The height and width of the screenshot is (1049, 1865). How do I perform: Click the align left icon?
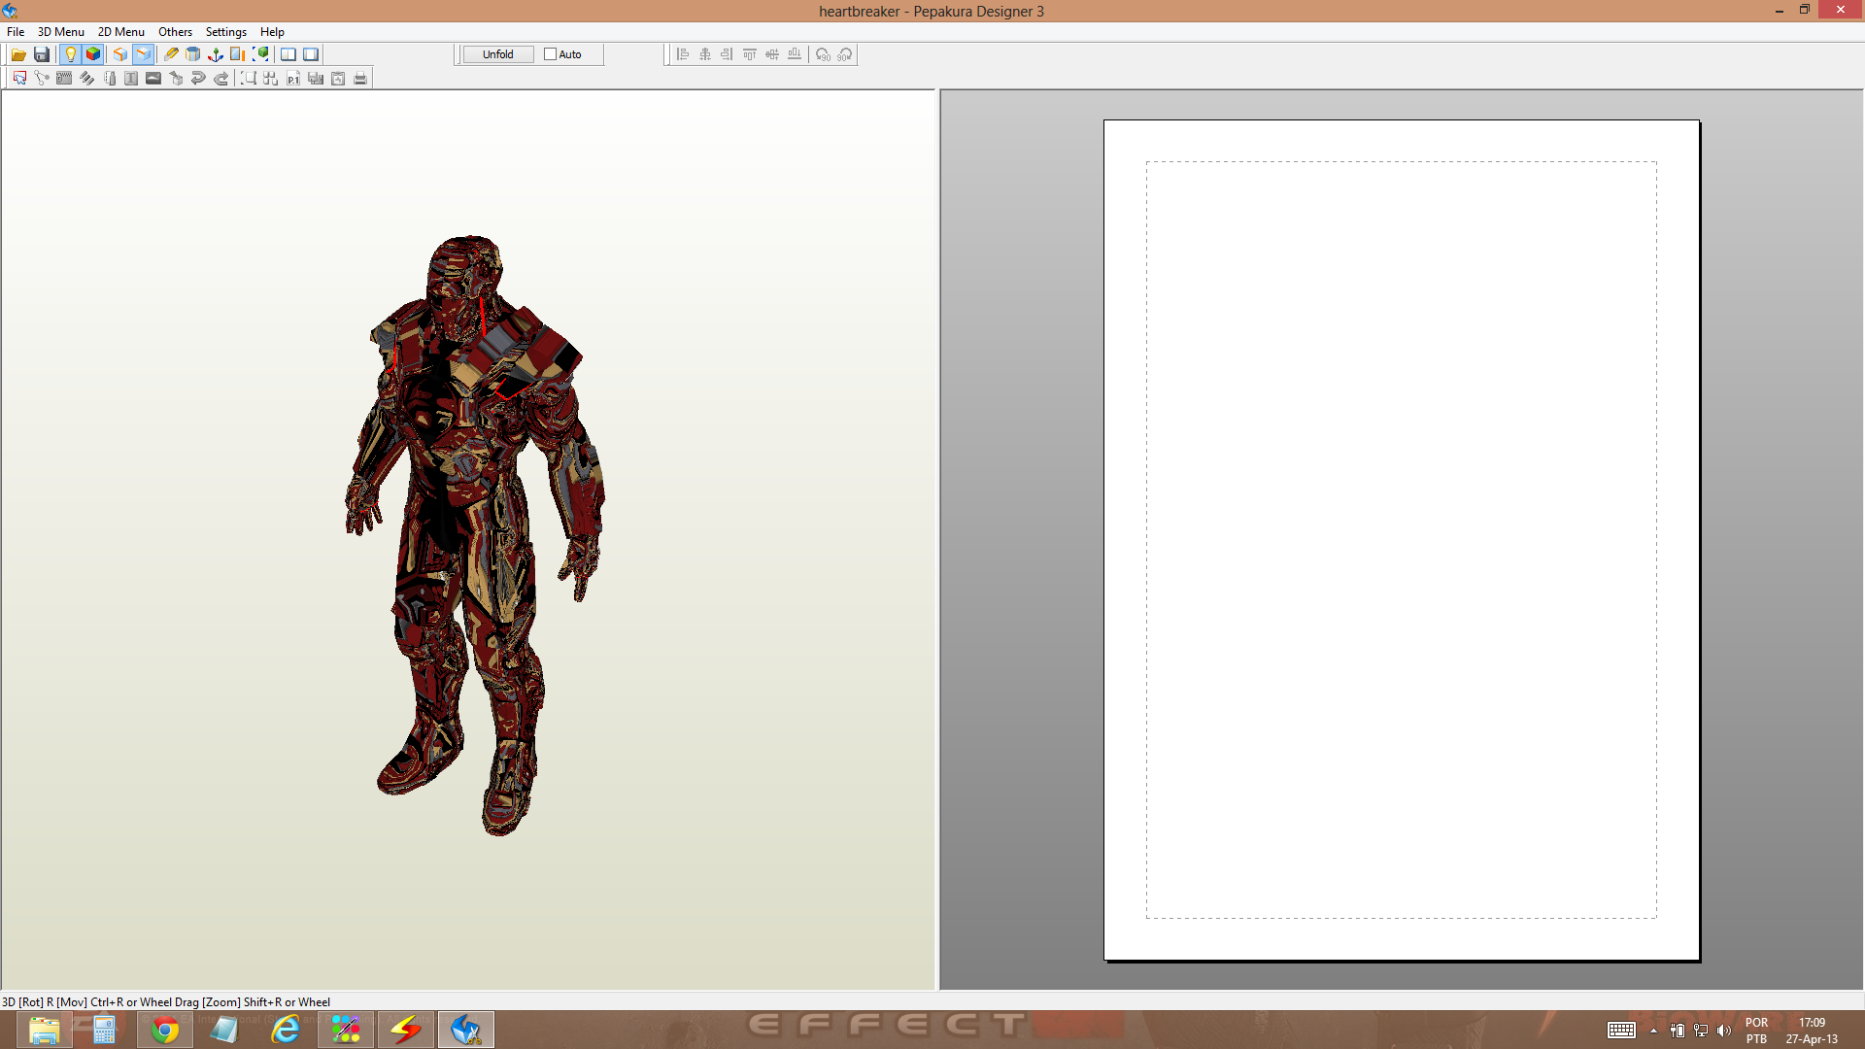pyautogui.click(x=683, y=54)
